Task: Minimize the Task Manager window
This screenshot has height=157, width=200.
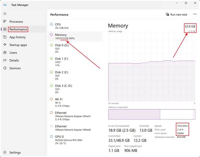Action: click(177, 3)
